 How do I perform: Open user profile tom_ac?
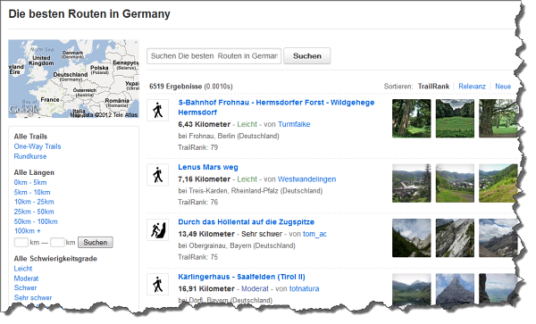314,234
